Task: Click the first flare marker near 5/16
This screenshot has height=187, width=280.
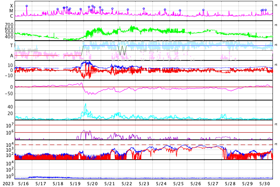Action: [26, 6]
